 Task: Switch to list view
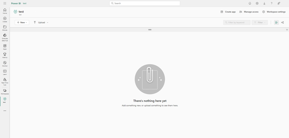(x=276, y=23)
